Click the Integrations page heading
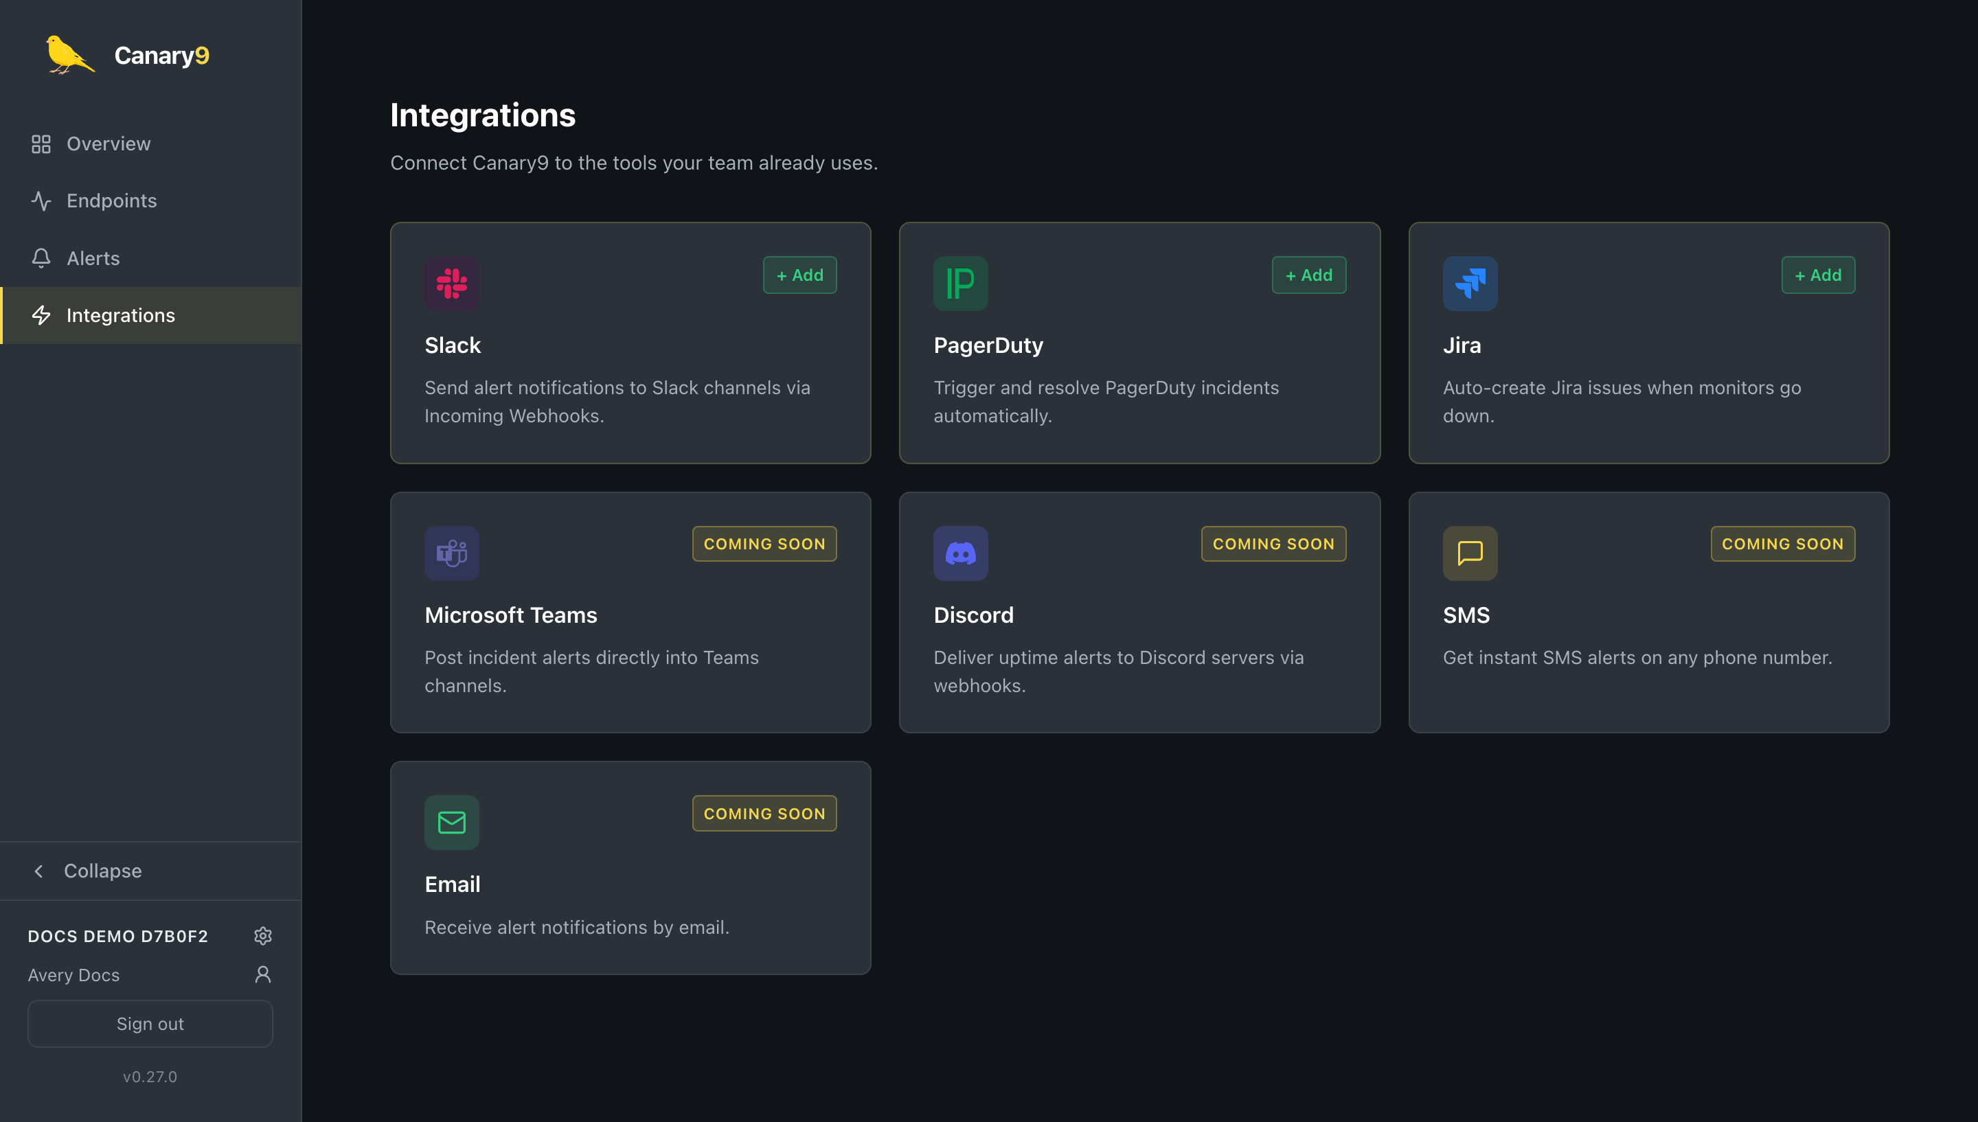Image resolution: width=1978 pixels, height=1122 pixels. [x=483, y=115]
